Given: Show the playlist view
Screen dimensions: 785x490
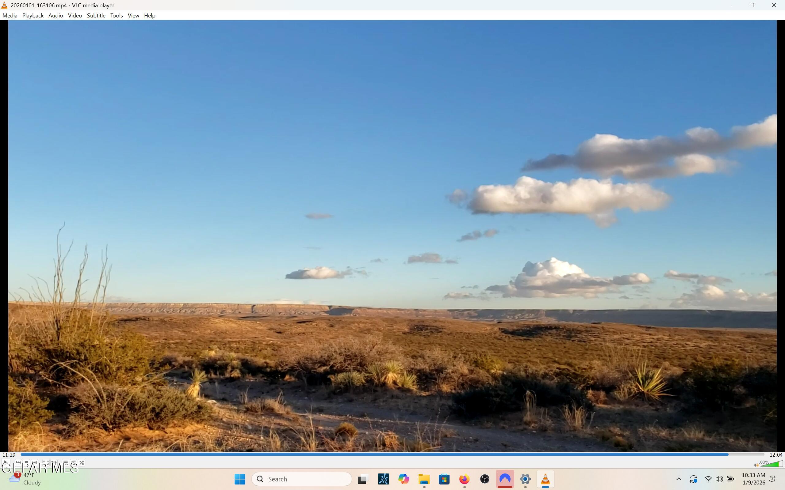Looking at the screenshot, I should (65, 463).
